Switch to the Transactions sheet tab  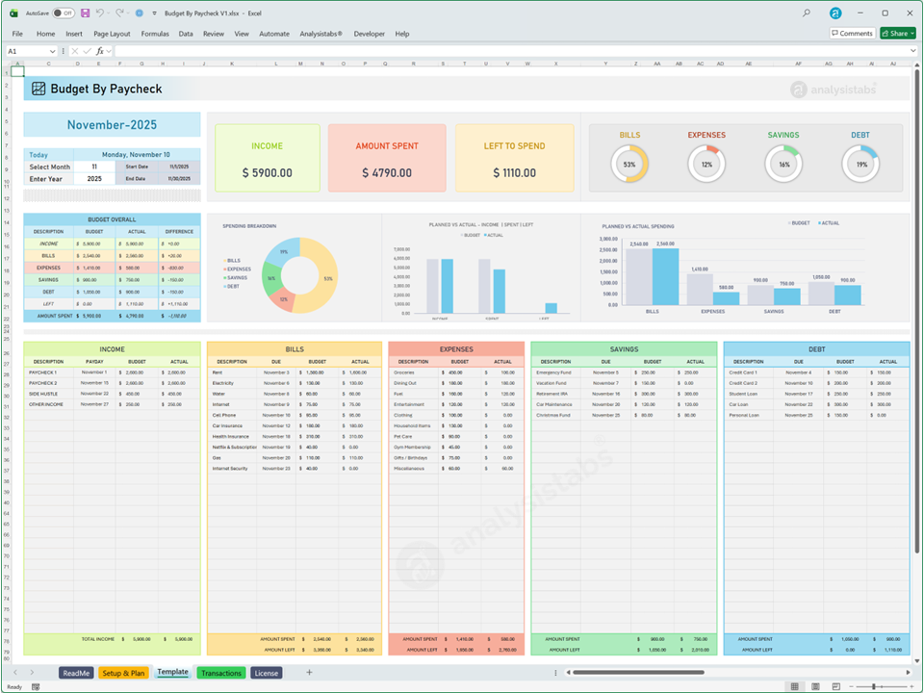click(x=220, y=673)
